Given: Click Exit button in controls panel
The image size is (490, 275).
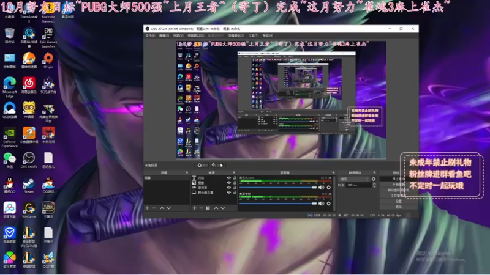Looking at the screenshot, I should [399, 207].
